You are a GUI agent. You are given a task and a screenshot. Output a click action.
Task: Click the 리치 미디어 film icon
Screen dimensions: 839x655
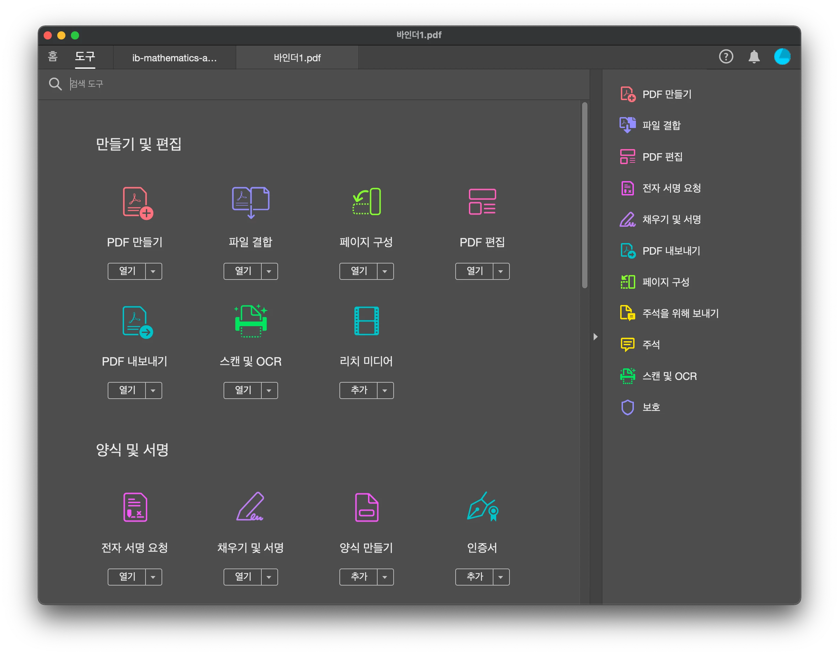tap(366, 321)
